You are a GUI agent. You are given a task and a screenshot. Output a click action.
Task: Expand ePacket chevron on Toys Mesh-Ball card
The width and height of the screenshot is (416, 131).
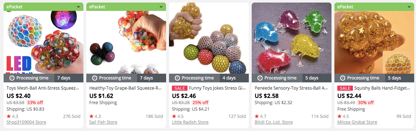pos(79,7)
